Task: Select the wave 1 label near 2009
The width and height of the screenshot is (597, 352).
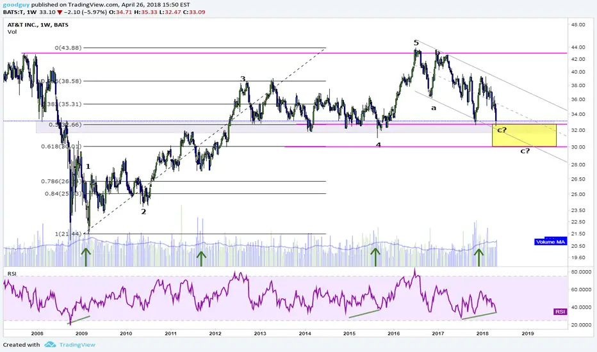Action: click(88, 166)
